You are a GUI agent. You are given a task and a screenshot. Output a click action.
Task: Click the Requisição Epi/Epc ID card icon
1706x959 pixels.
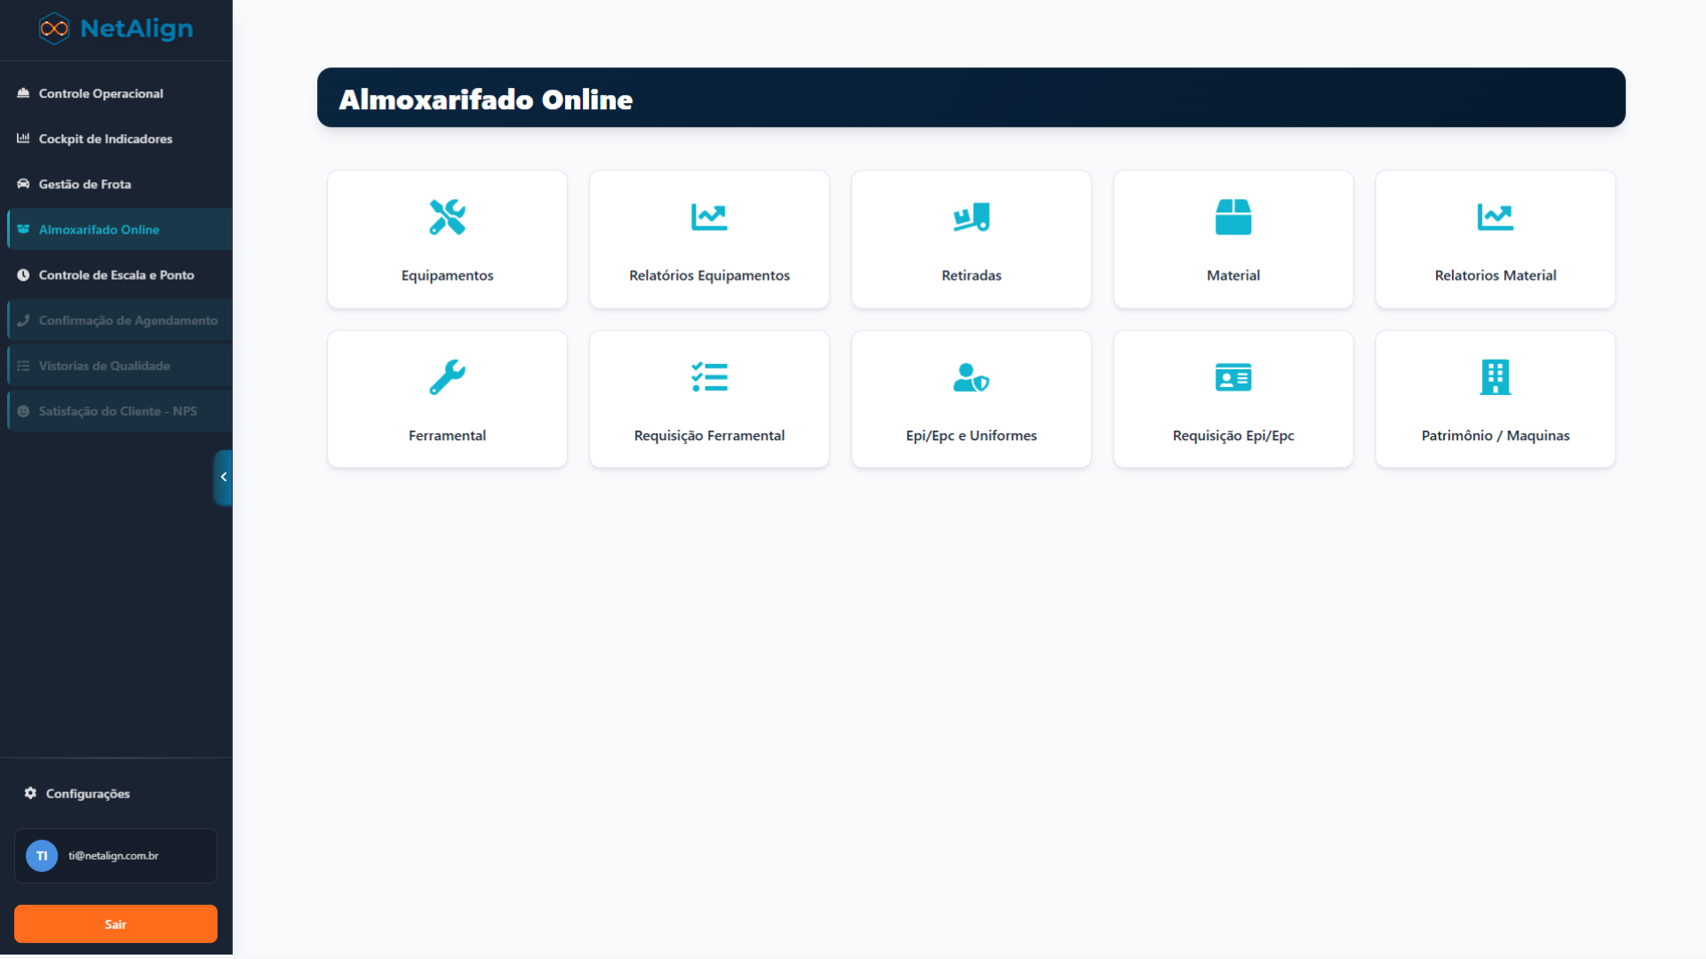point(1233,377)
